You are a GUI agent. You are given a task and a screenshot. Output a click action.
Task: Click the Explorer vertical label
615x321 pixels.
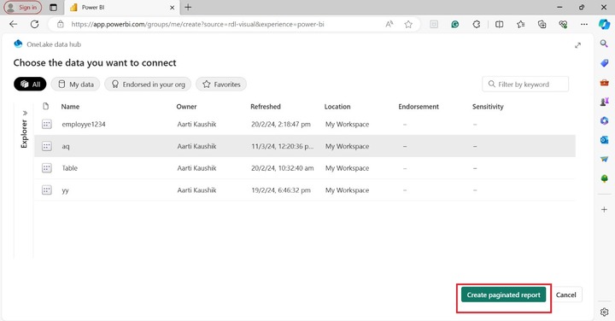(24, 134)
